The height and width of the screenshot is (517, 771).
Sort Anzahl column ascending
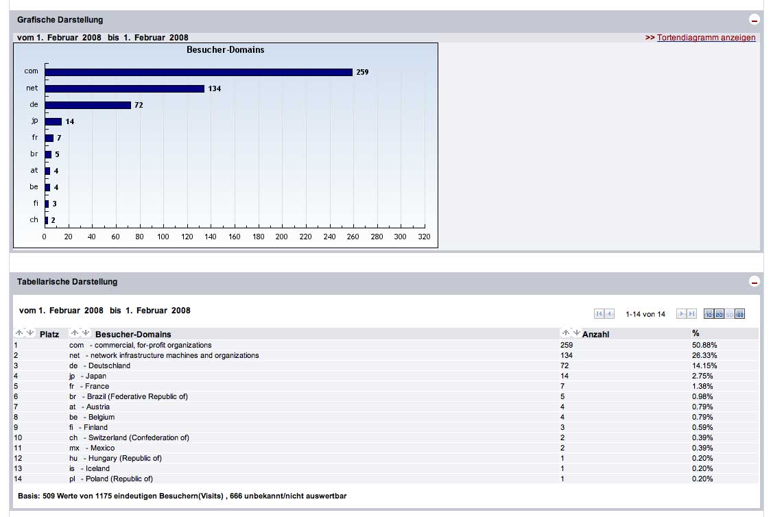565,333
